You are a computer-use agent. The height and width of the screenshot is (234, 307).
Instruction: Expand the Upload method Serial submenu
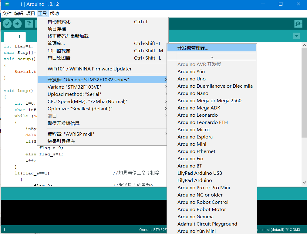point(102,94)
